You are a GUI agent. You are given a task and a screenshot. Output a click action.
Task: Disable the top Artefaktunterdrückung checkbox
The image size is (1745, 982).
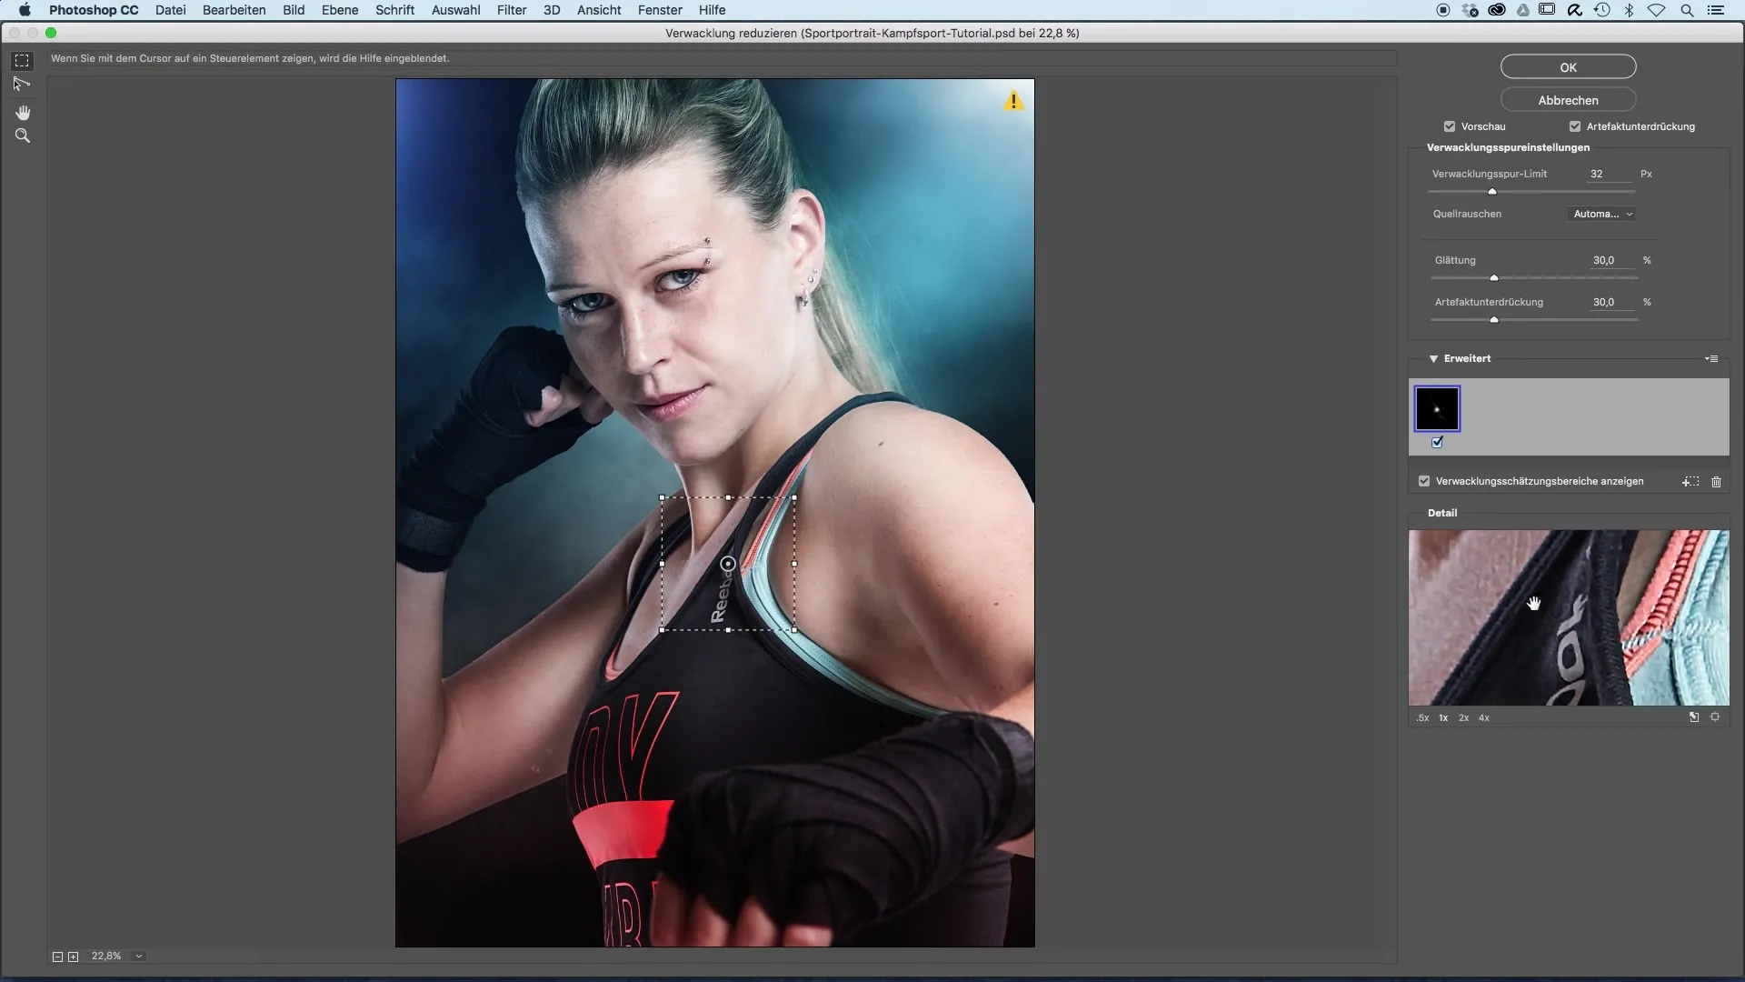point(1575,126)
